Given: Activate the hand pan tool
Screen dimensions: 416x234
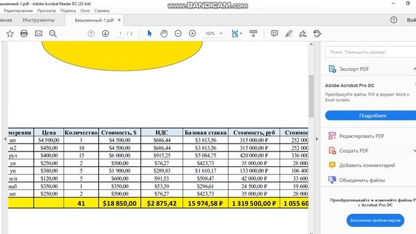Looking at the screenshot, I should [164, 33].
